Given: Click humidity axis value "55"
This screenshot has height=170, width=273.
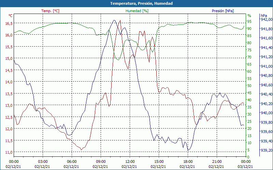Looking at the screenshot, I should [x=249, y=79].
